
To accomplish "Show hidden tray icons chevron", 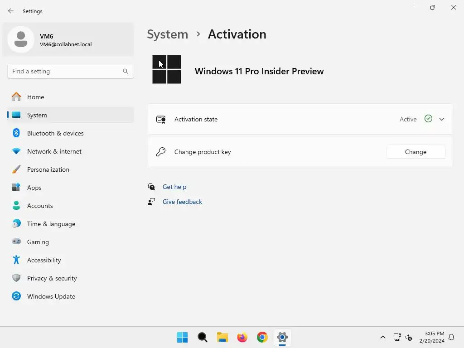I will 382,337.
